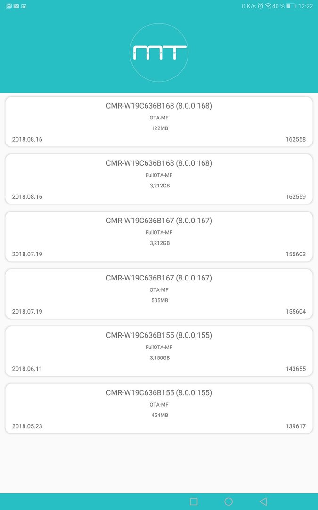Open B168 OTA-MF 122MB firmware entry
The width and height of the screenshot is (318, 510).
point(159,122)
